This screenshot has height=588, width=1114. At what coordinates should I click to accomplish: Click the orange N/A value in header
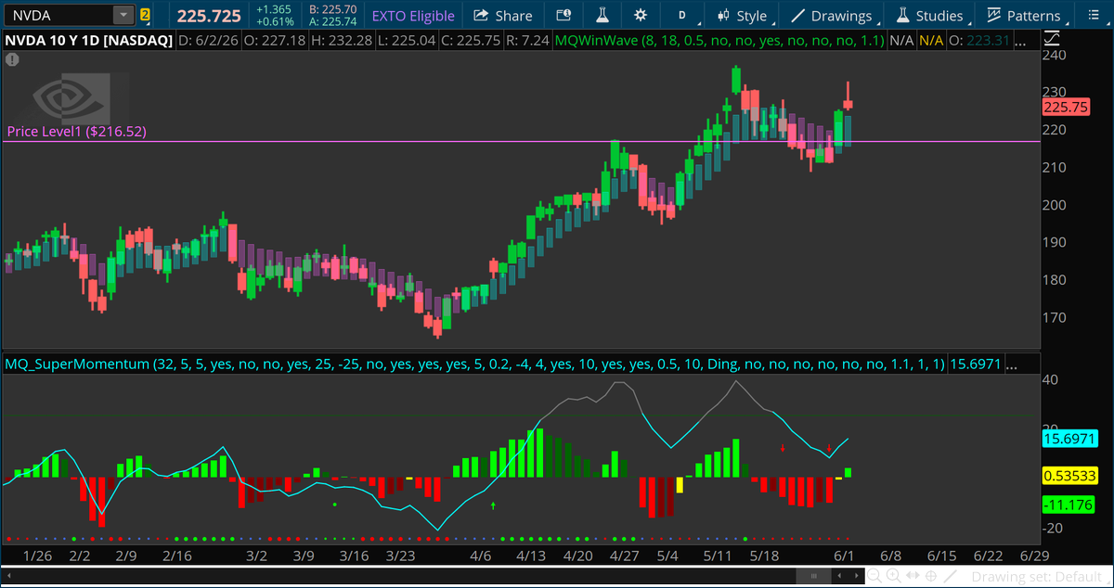(930, 41)
